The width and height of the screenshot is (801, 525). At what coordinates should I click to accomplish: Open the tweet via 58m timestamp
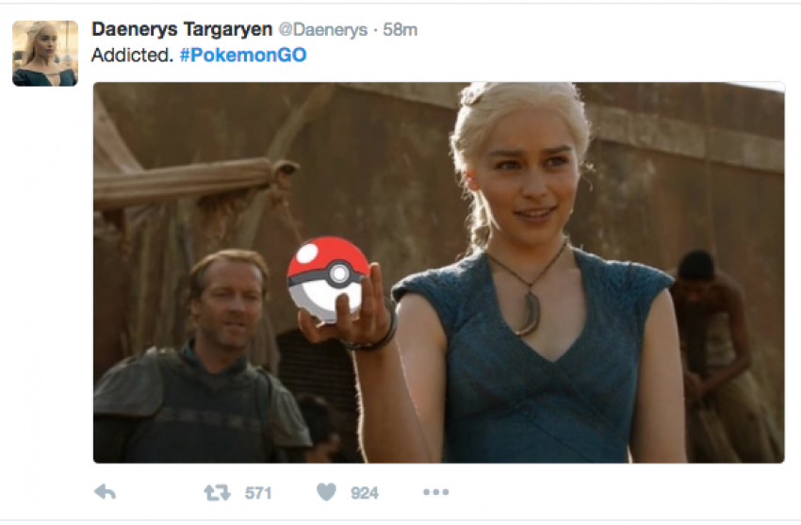[x=400, y=30]
